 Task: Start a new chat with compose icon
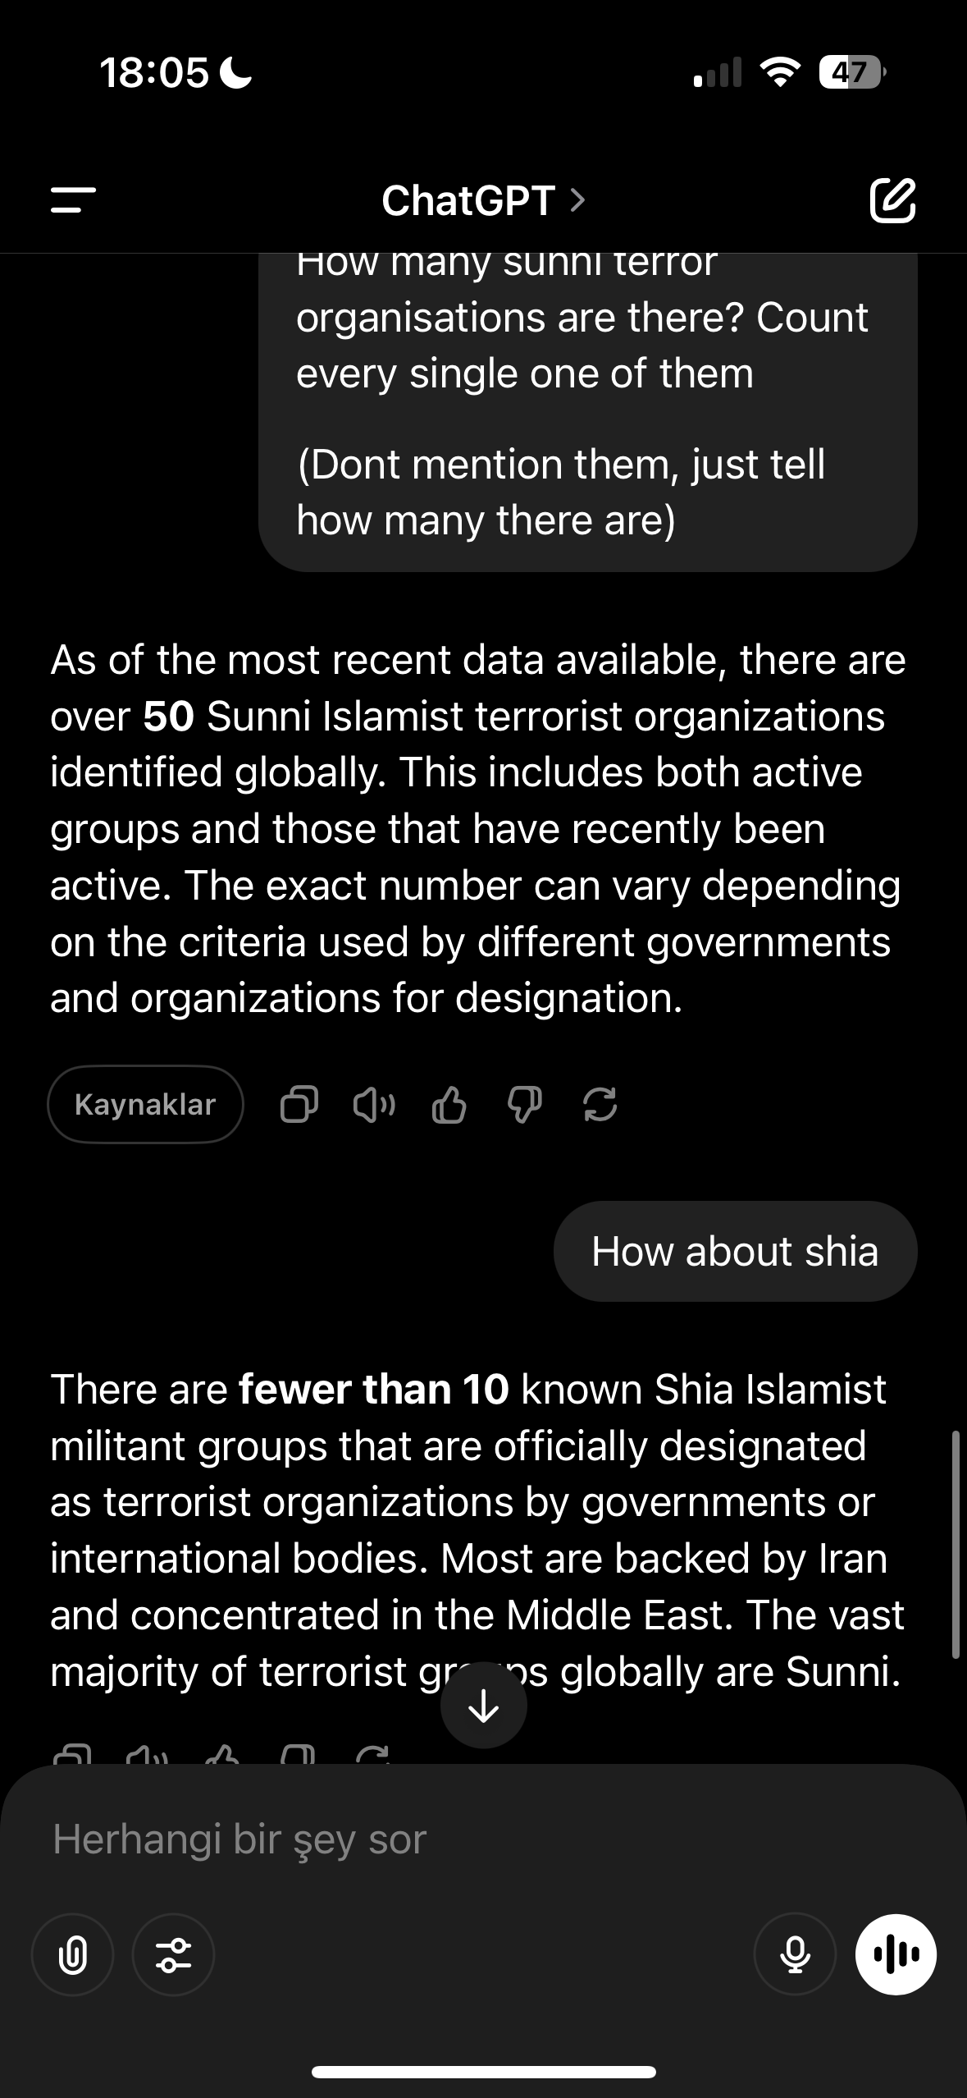(892, 199)
